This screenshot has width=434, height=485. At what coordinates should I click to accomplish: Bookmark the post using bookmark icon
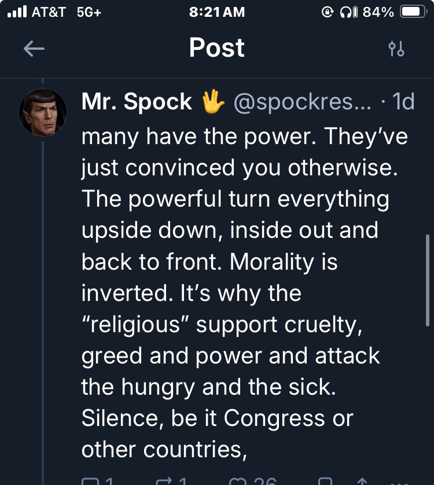(x=326, y=482)
